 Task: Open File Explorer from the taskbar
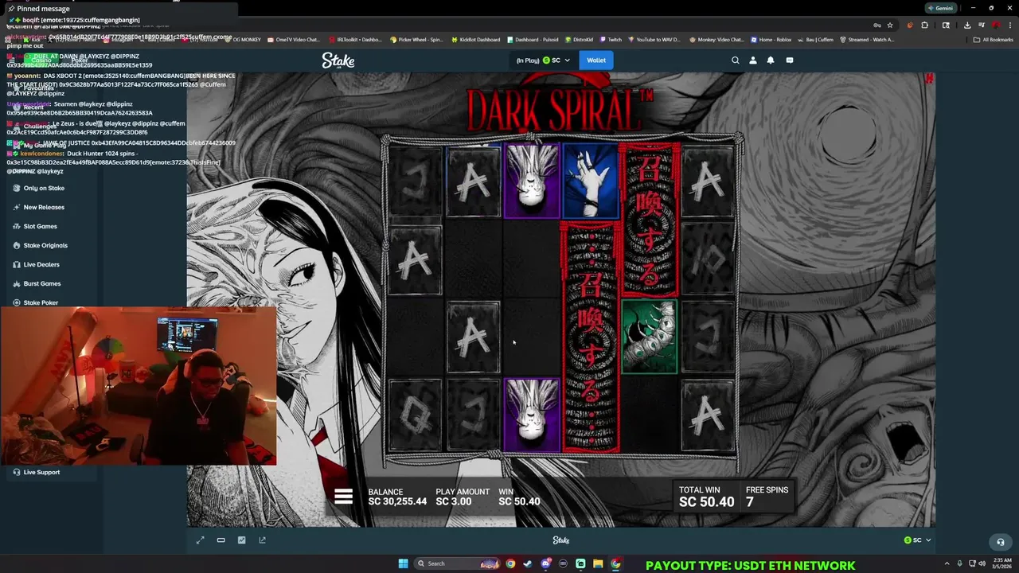pos(598,563)
